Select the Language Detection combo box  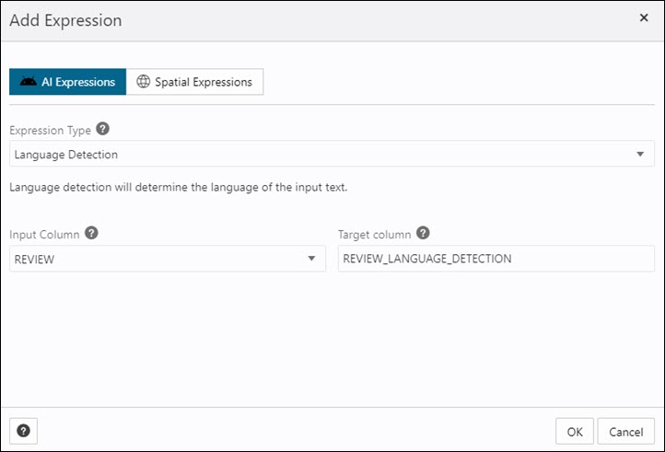pyautogui.click(x=322, y=155)
